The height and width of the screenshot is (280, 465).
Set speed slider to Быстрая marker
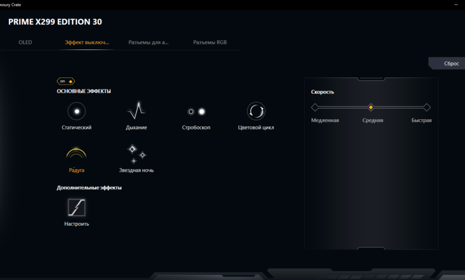coord(427,107)
